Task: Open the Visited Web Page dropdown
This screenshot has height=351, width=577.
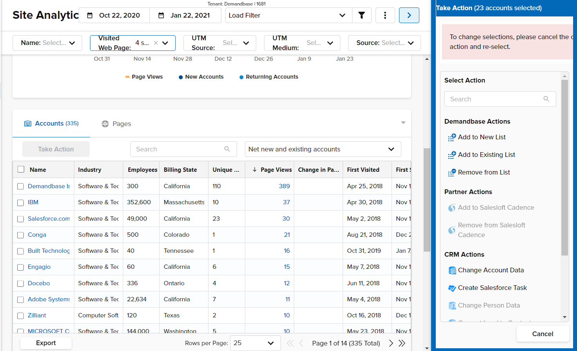Action: pyautogui.click(x=133, y=43)
